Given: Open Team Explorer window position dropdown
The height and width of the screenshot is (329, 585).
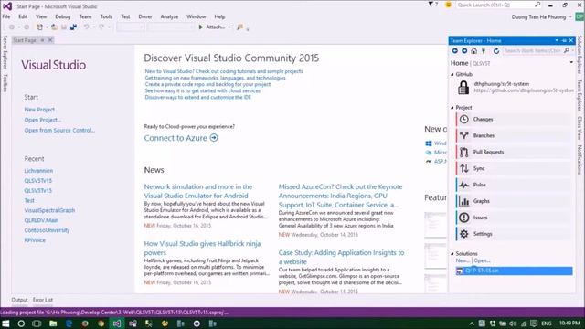Looking at the screenshot, I should coord(557,40).
